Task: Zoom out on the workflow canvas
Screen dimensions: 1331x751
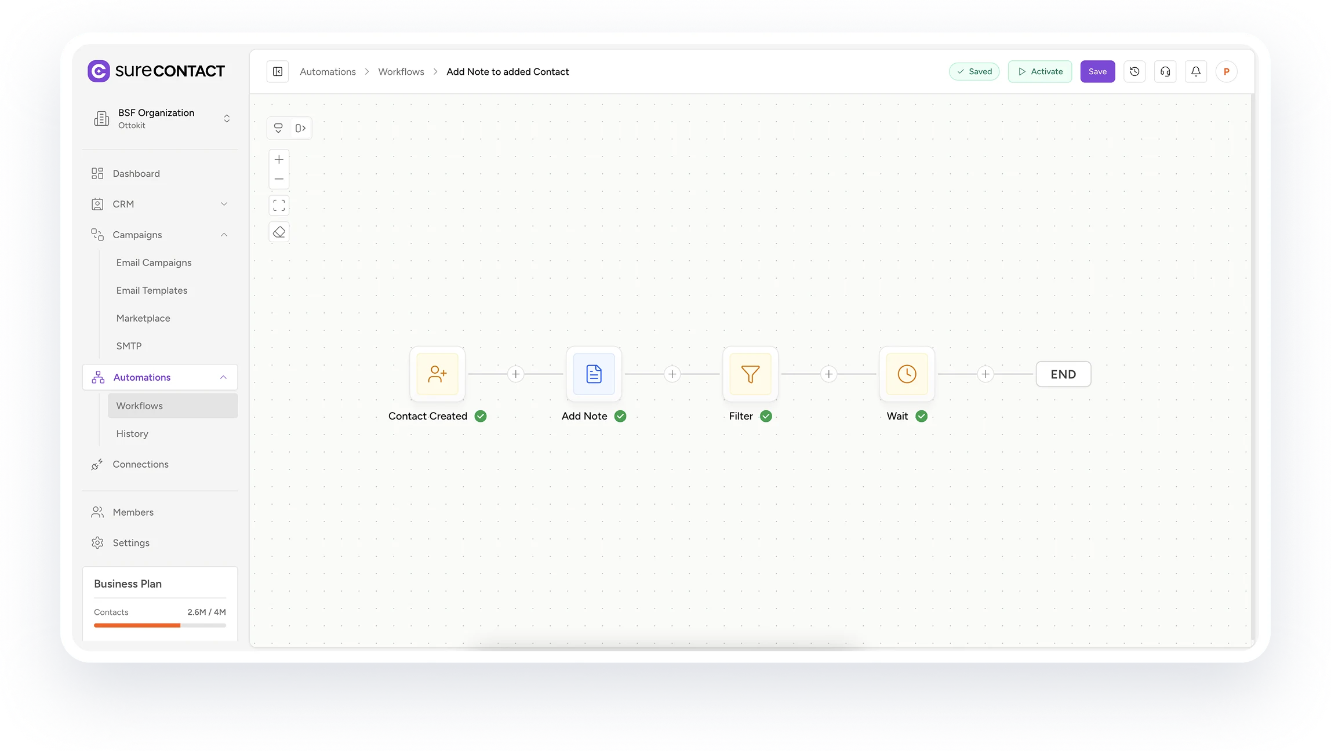Action: 279,178
